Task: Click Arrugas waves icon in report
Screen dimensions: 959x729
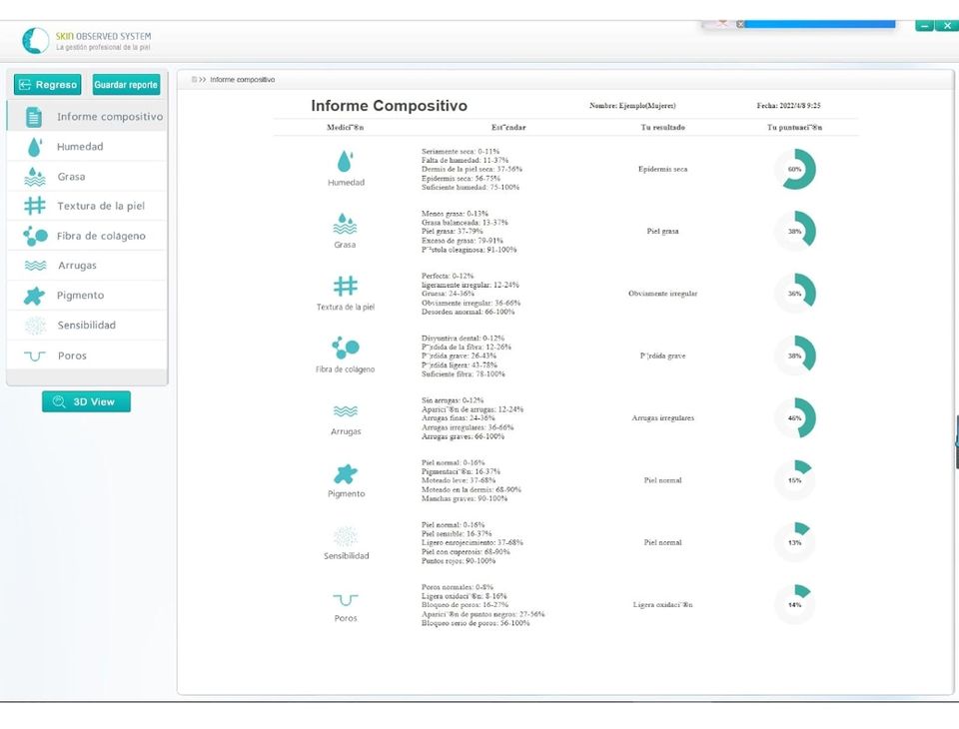Action: tap(346, 411)
